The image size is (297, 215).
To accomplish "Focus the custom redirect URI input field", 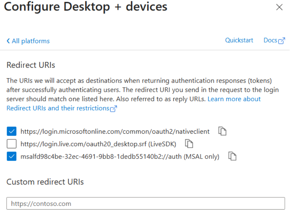I will point(145,204).
